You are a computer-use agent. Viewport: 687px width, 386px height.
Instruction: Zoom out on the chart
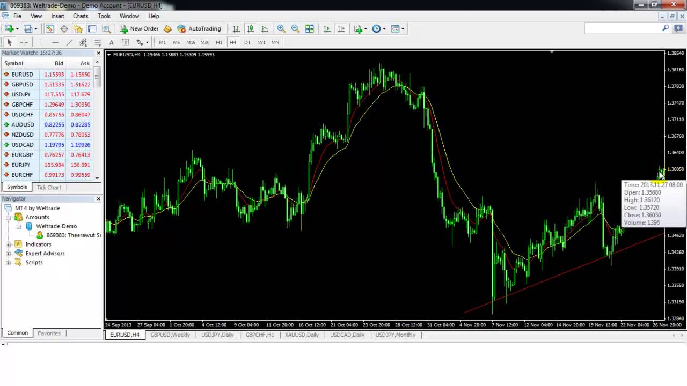295,28
